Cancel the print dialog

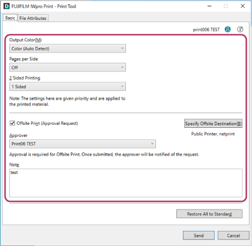pos(233,235)
